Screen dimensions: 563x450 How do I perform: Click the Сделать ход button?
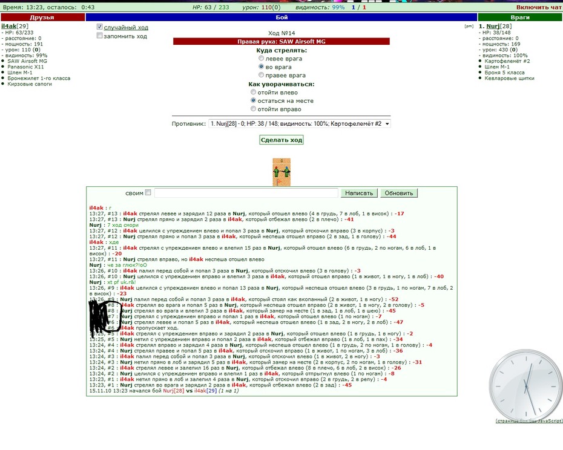281,140
